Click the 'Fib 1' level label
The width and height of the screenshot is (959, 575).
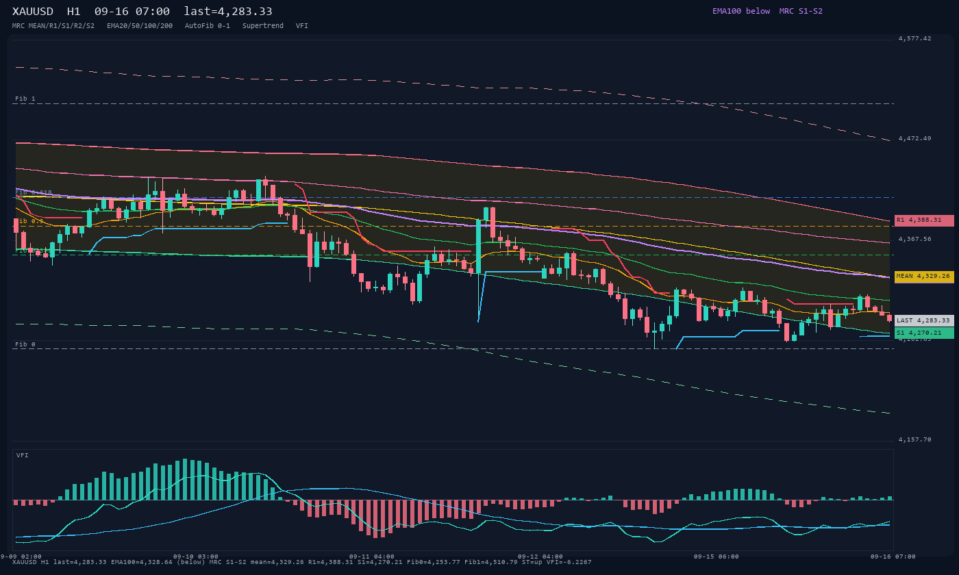tap(25, 99)
